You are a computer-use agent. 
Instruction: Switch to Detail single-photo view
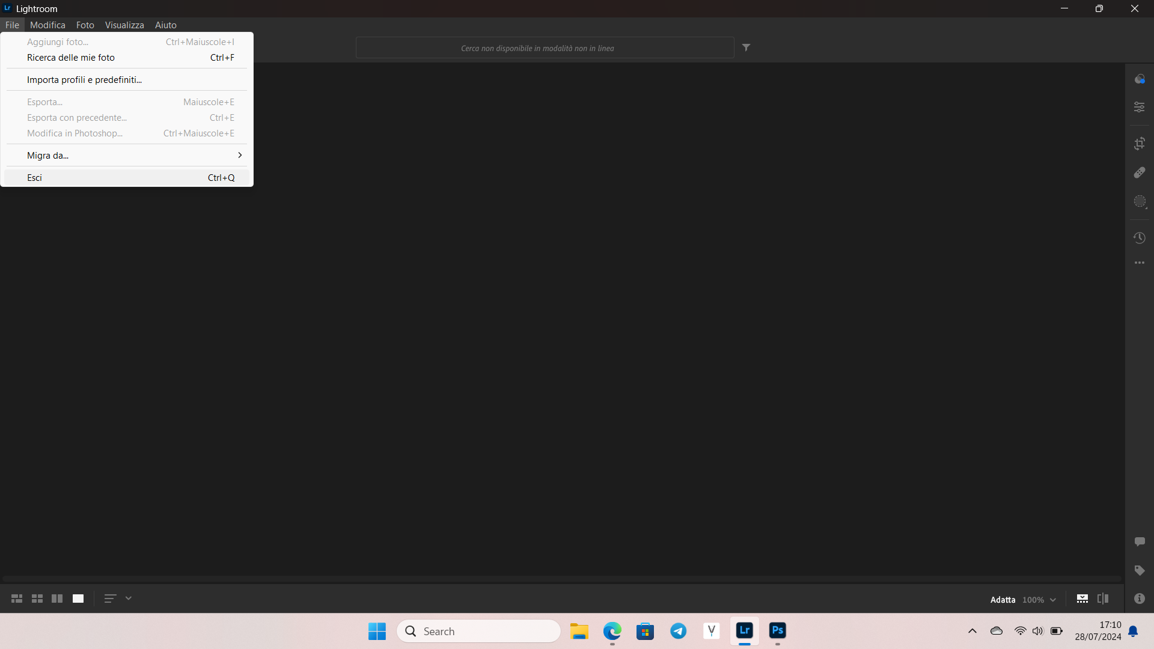78,599
